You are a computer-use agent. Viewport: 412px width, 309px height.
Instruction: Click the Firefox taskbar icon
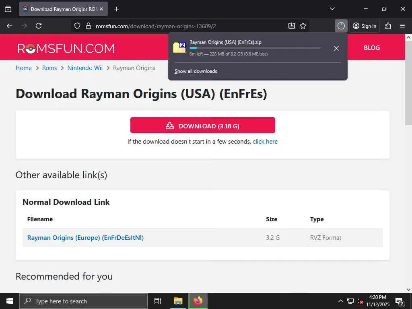pos(198,301)
